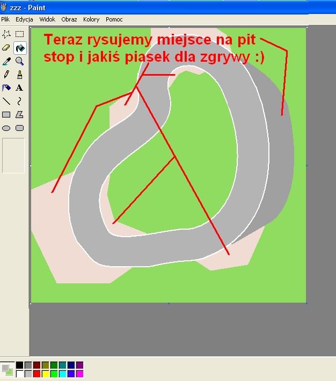Pick the dark gray color swatch
This screenshot has width=336, height=381.
(x=28, y=365)
